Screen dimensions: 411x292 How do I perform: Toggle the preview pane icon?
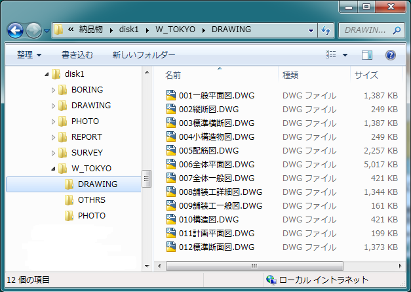(367, 54)
